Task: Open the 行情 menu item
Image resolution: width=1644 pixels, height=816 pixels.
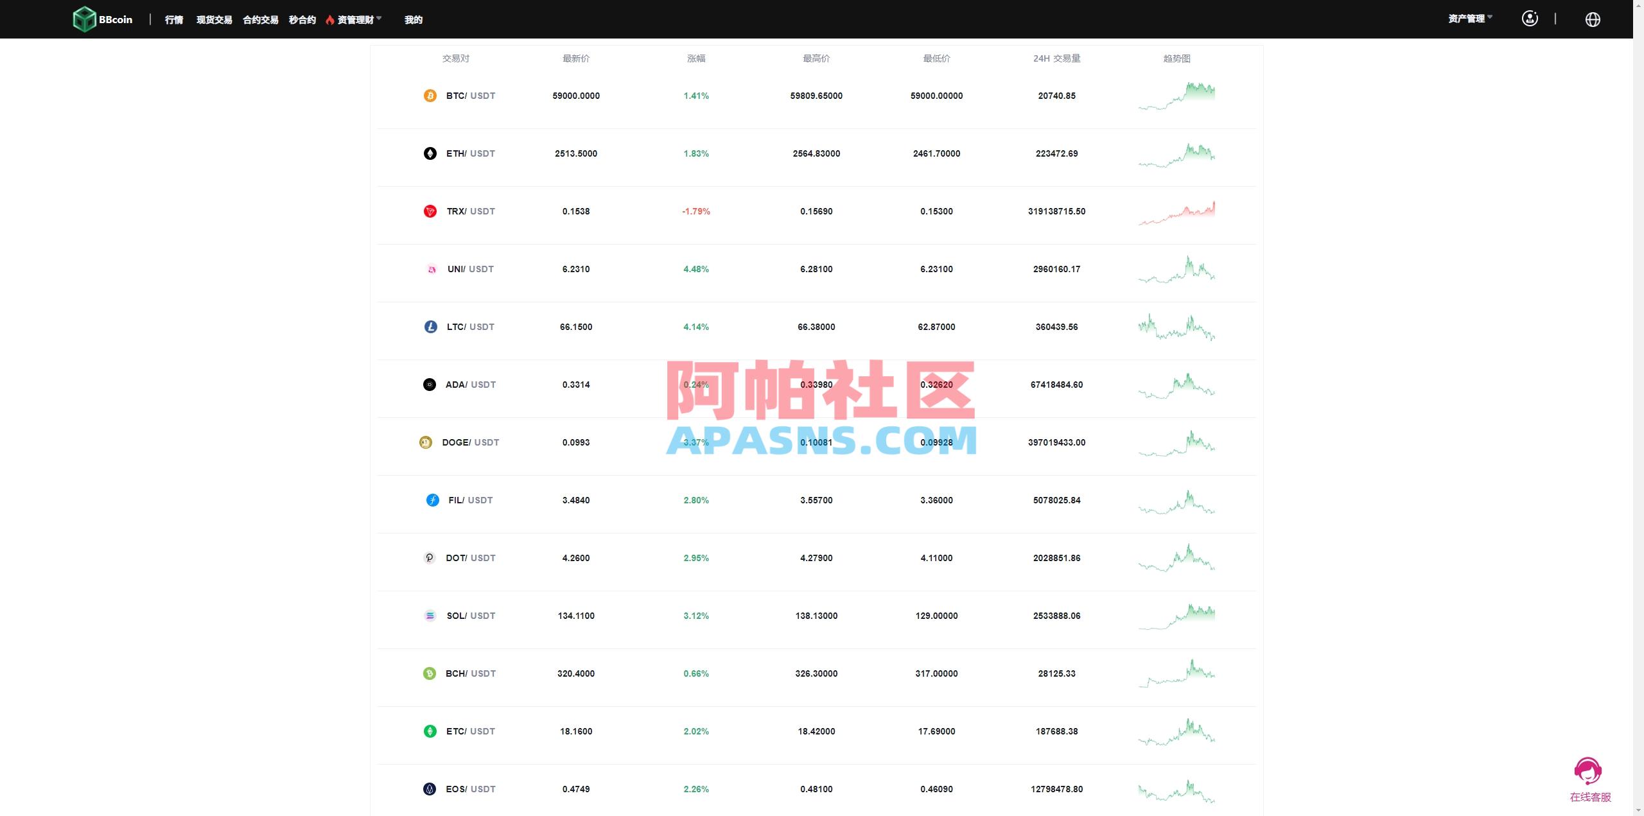Action: pyautogui.click(x=173, y=20)
